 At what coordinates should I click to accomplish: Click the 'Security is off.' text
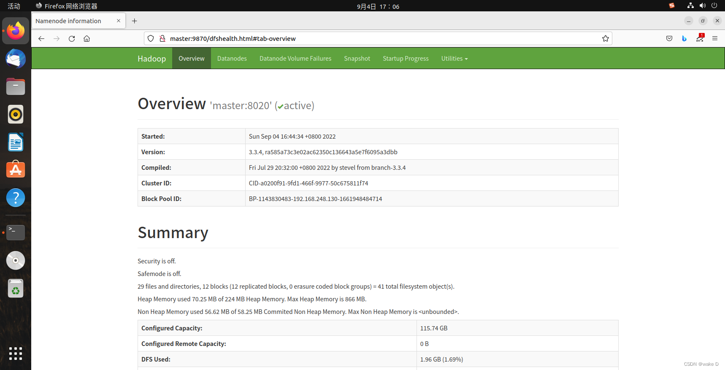[x=157, y=261]
